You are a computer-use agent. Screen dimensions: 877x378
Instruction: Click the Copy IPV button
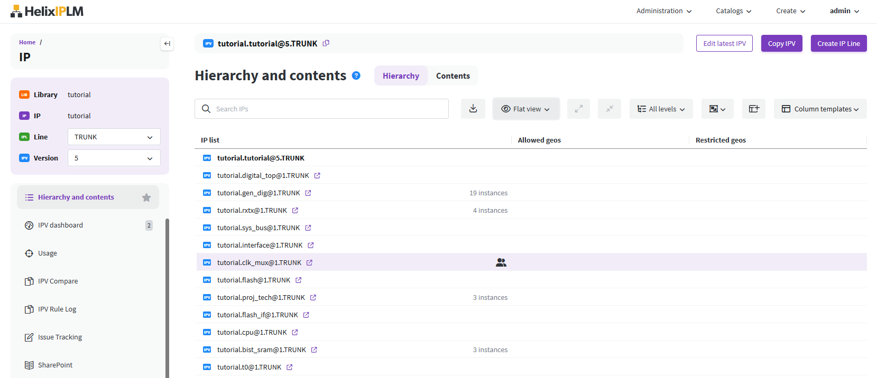(x=781, y=43)
